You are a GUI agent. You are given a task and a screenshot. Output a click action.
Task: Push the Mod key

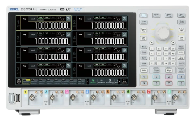144,47
